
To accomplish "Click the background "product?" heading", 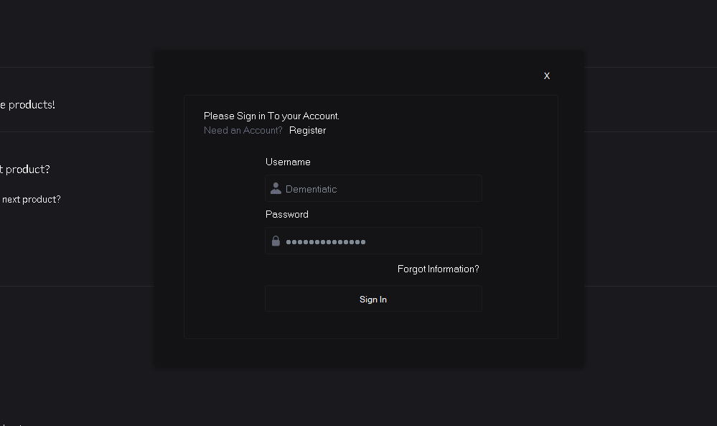I will pyautogui.click(x=26, y=170).
